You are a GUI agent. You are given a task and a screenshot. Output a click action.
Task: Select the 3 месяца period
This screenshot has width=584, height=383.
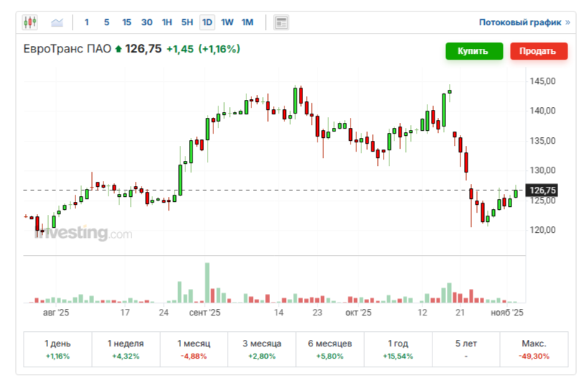pyautogui.click(x=262, y=349)
